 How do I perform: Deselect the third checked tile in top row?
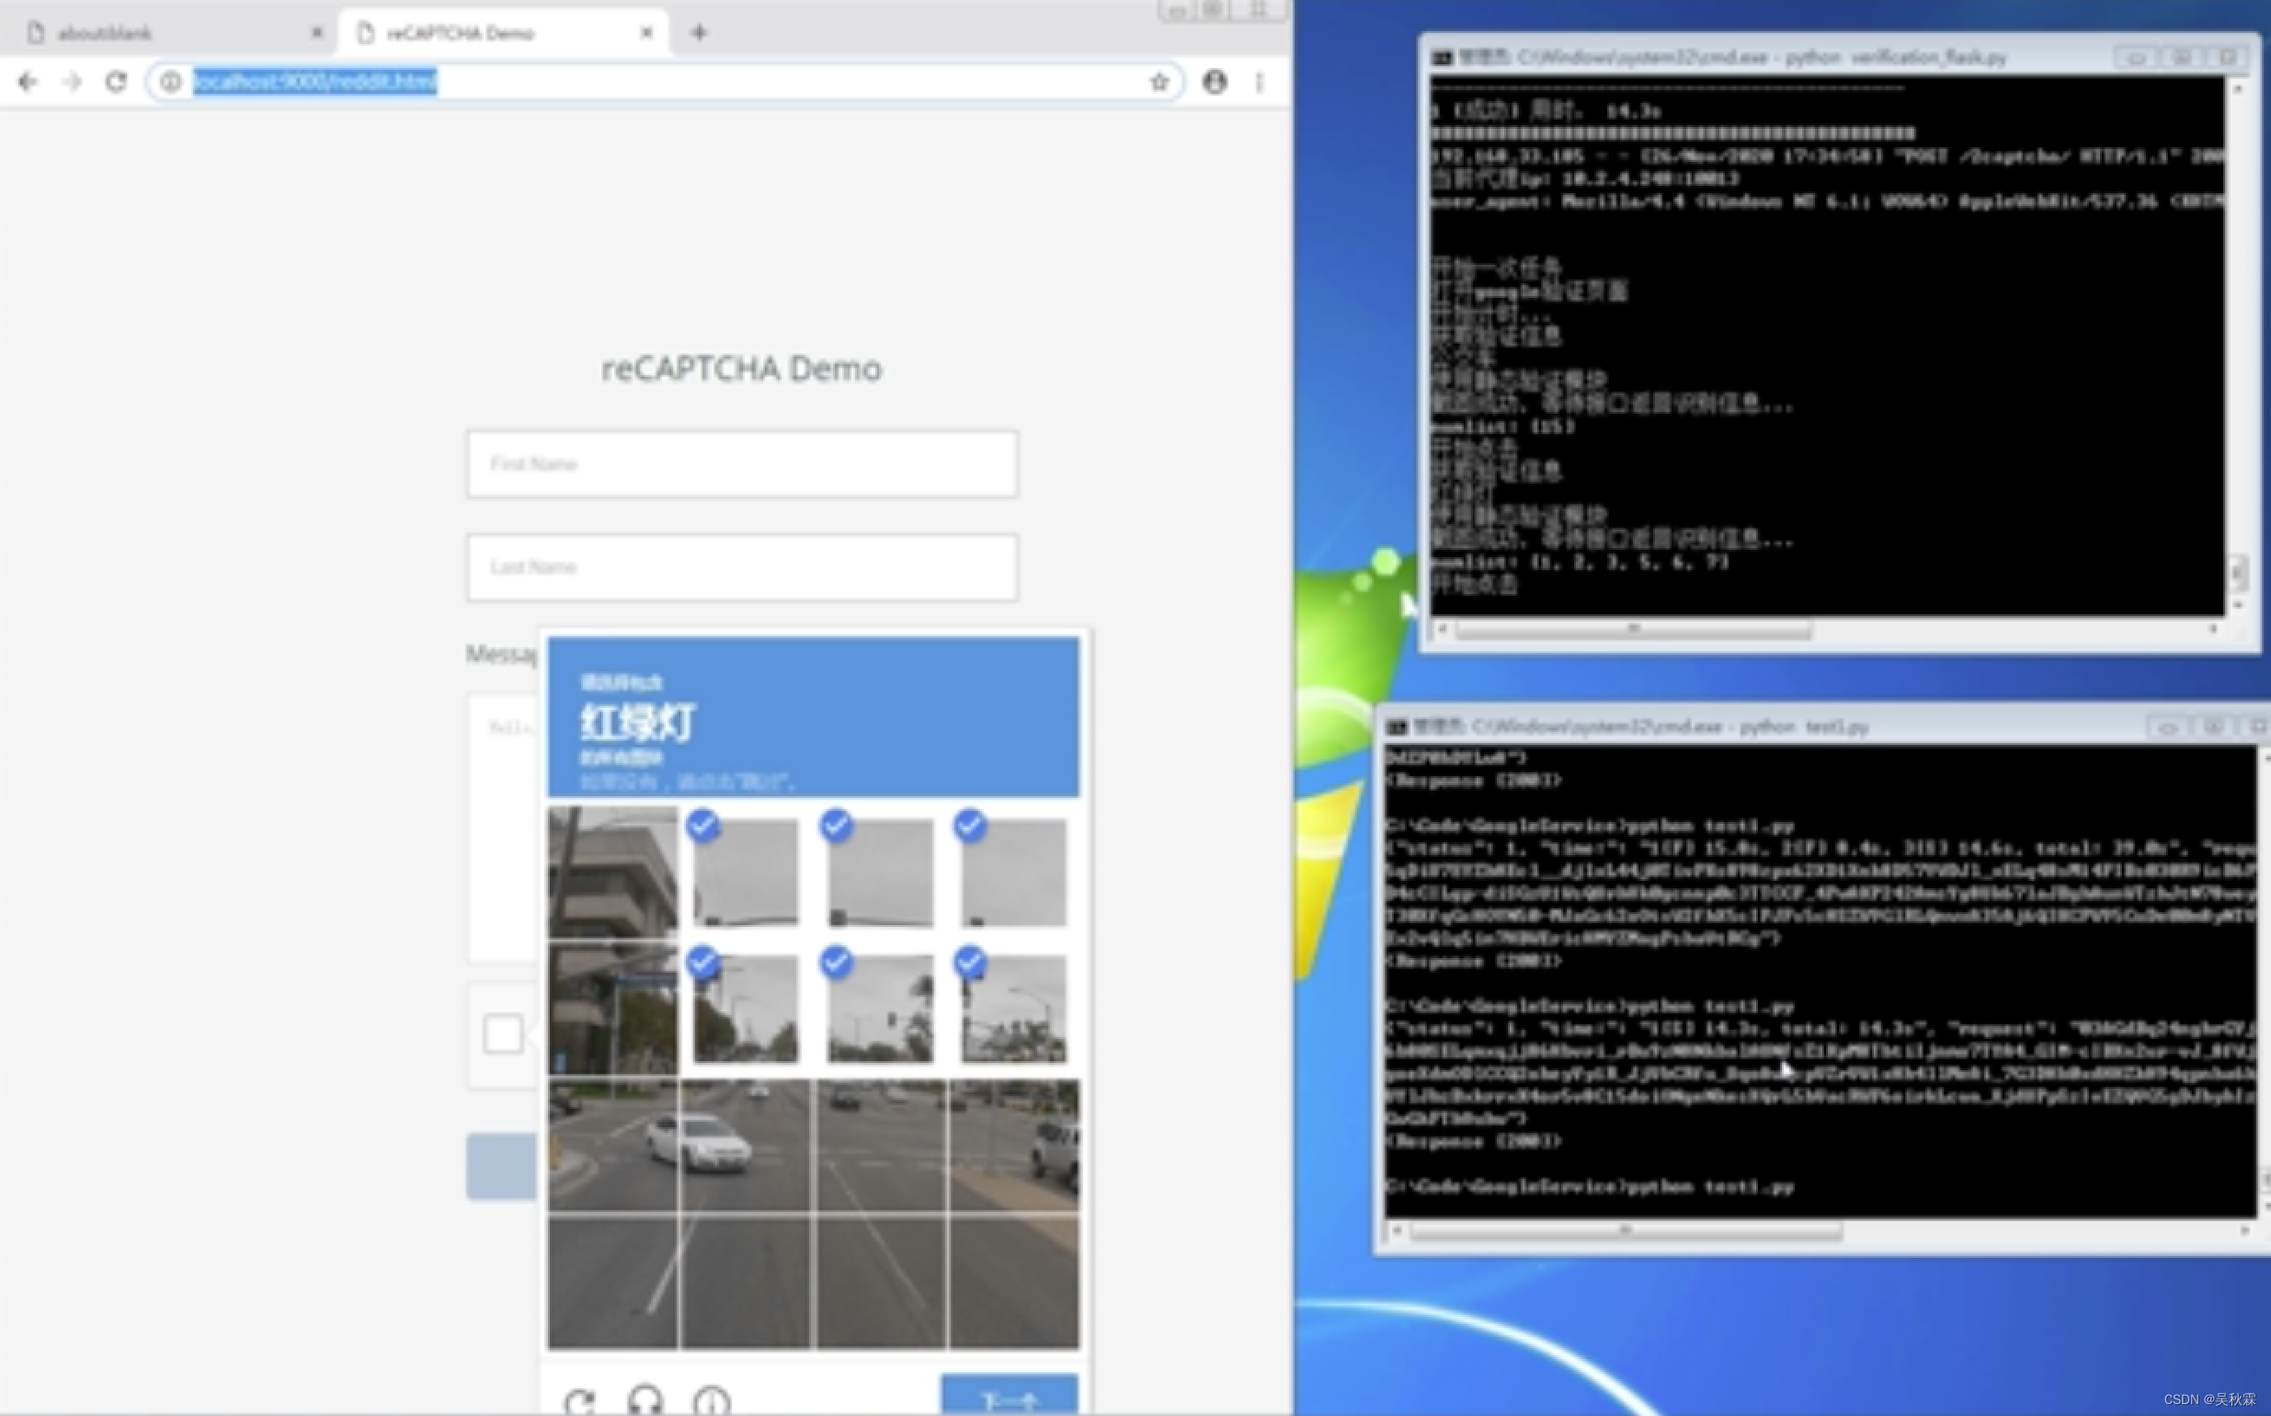coord(1013,873)
